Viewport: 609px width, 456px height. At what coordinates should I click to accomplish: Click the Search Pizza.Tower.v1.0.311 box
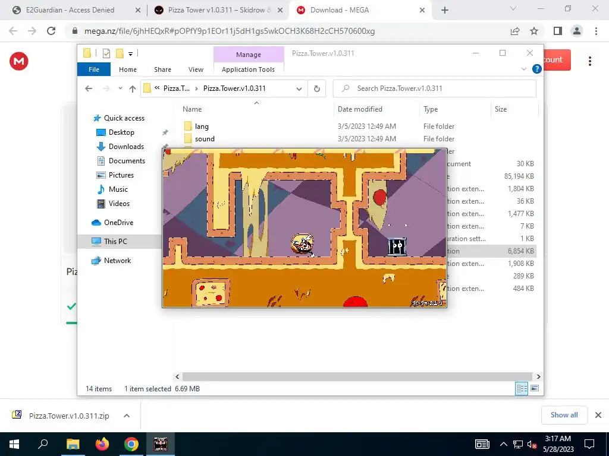pyautogui.click(x=435, y=88)
